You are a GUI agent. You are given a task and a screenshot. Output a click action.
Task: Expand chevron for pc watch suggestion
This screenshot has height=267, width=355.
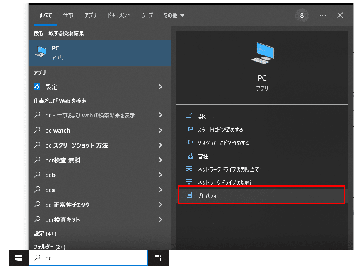point(161,130)
